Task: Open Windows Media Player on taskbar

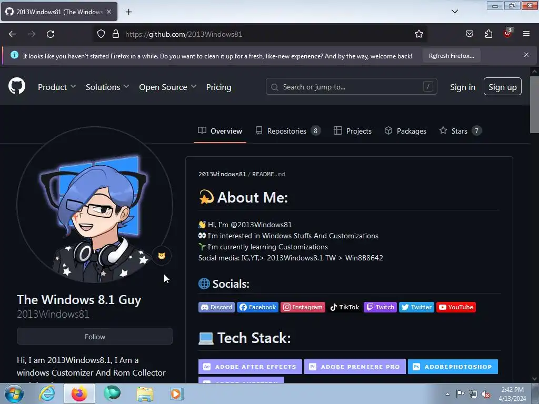Action: coord(177,393)
